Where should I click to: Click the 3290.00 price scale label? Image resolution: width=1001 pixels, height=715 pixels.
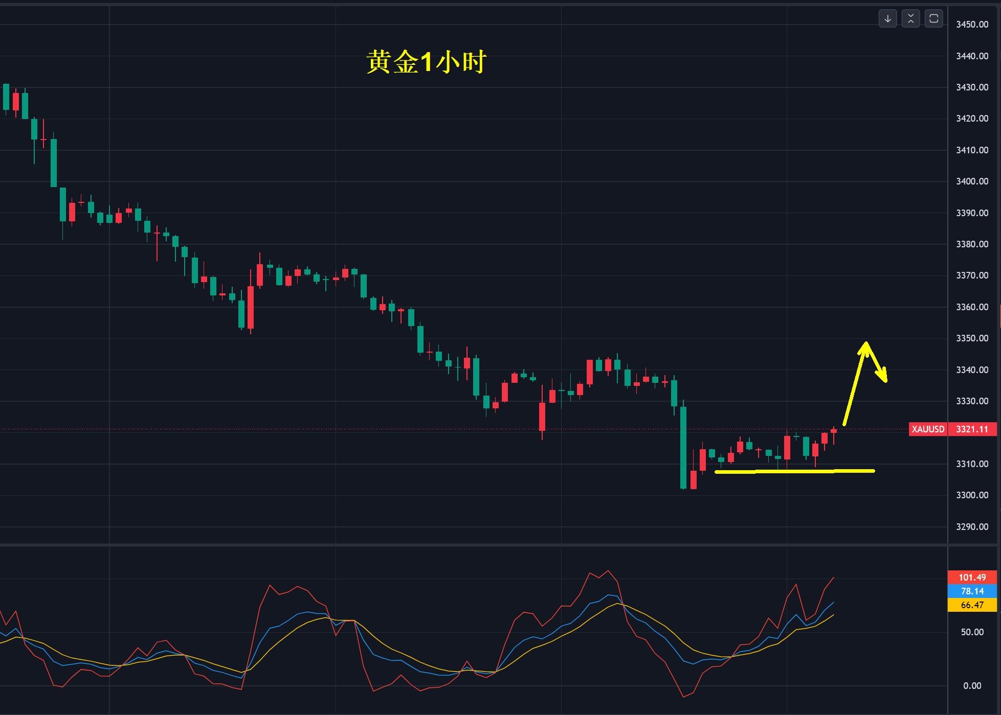(972, 527)
